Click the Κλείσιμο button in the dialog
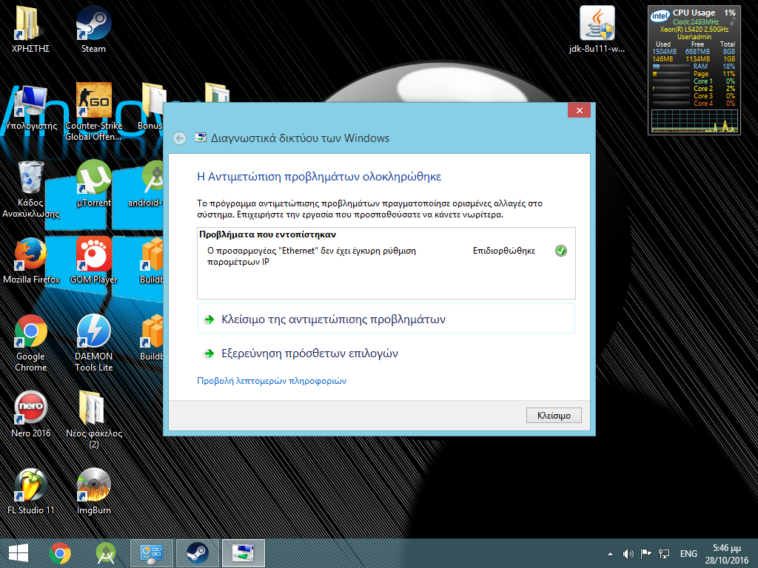Screen dimensions: 758x568 pos(554,415)
